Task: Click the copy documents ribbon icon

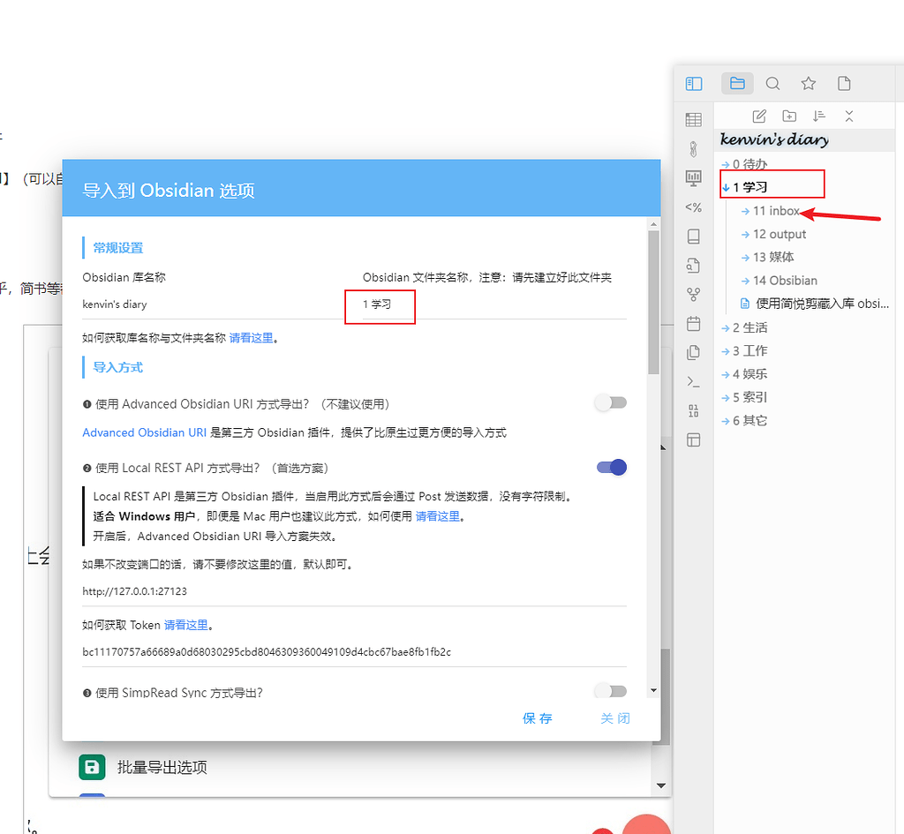Action: (694, 353)
